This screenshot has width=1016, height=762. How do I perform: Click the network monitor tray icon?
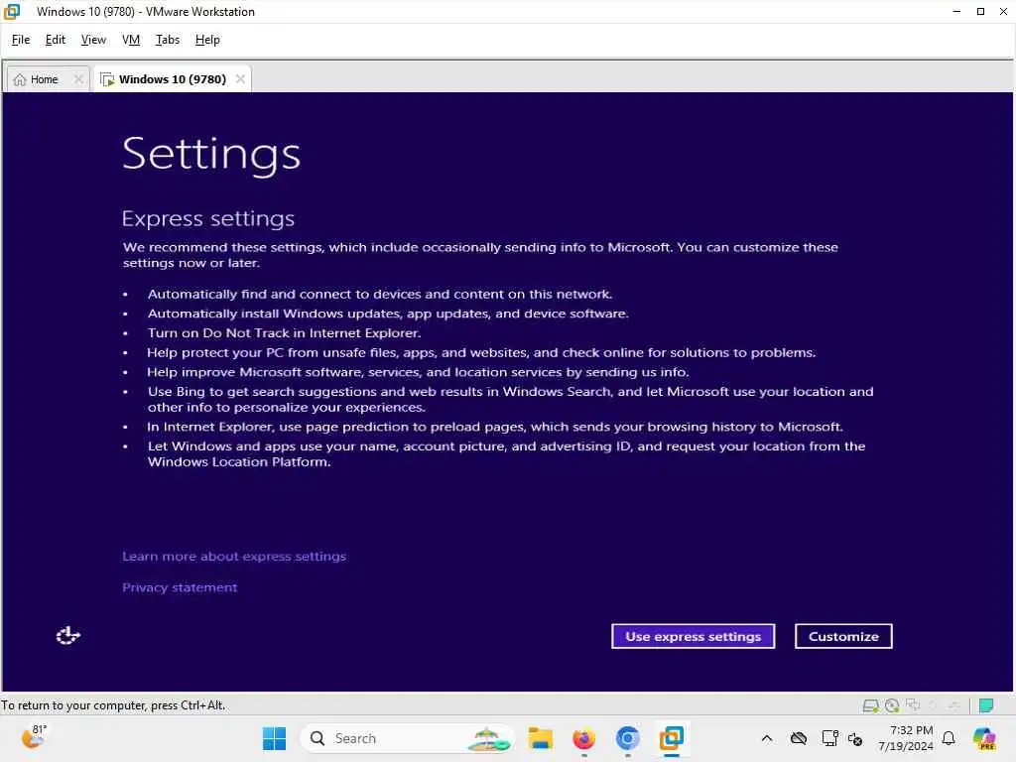tap(829, 738)
